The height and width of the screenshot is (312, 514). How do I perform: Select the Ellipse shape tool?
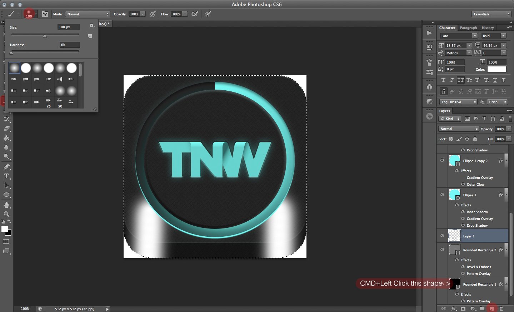tap(6, 195)
